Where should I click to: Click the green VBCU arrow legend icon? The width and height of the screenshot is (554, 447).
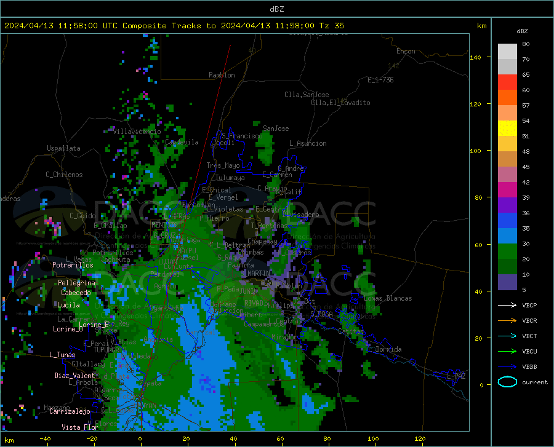tap(507, 352)
